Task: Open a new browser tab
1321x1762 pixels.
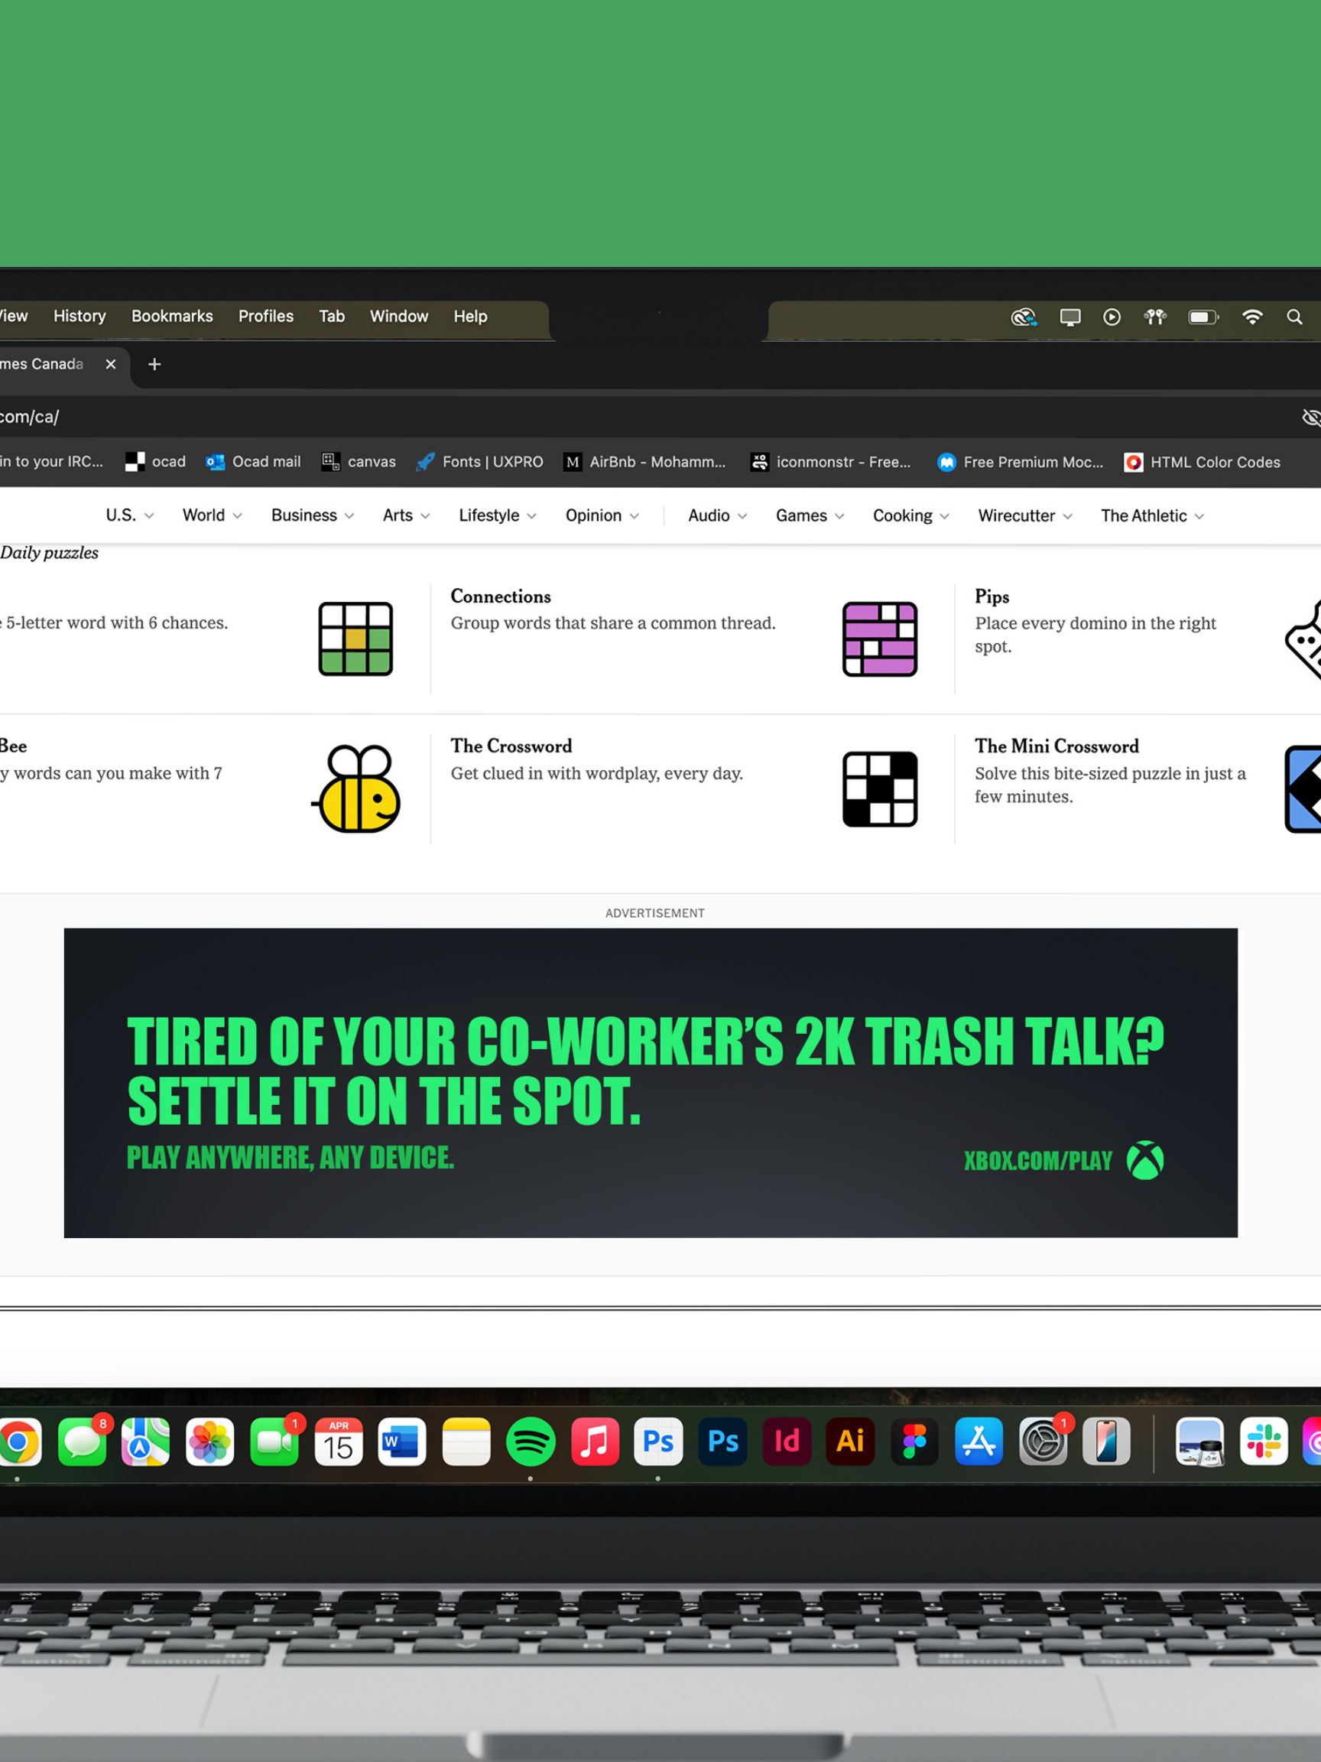Action: (x=154, y=364)
